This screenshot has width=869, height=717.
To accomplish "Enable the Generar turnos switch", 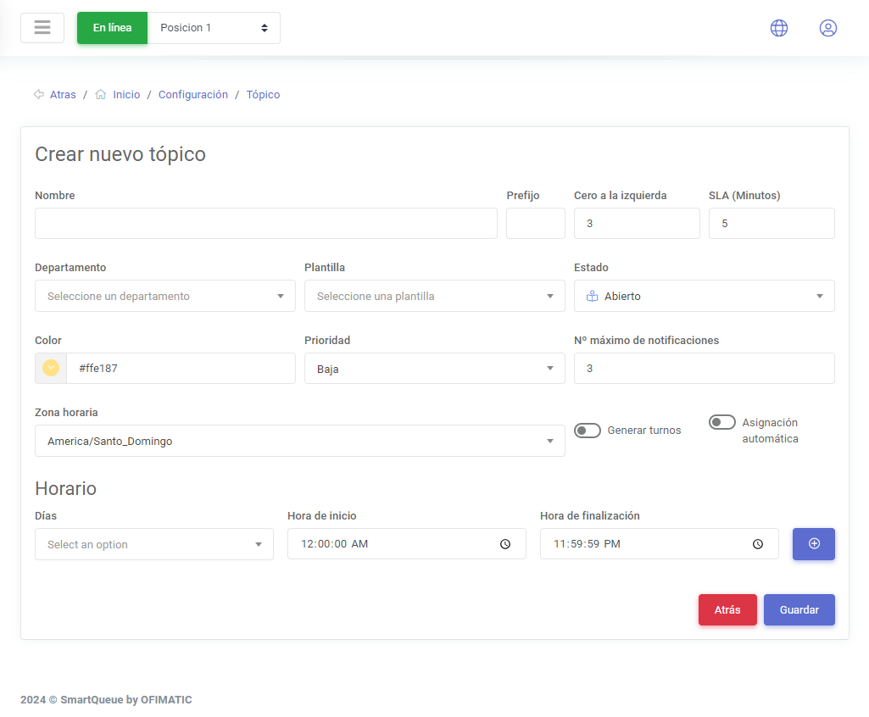I will [588, 431].
